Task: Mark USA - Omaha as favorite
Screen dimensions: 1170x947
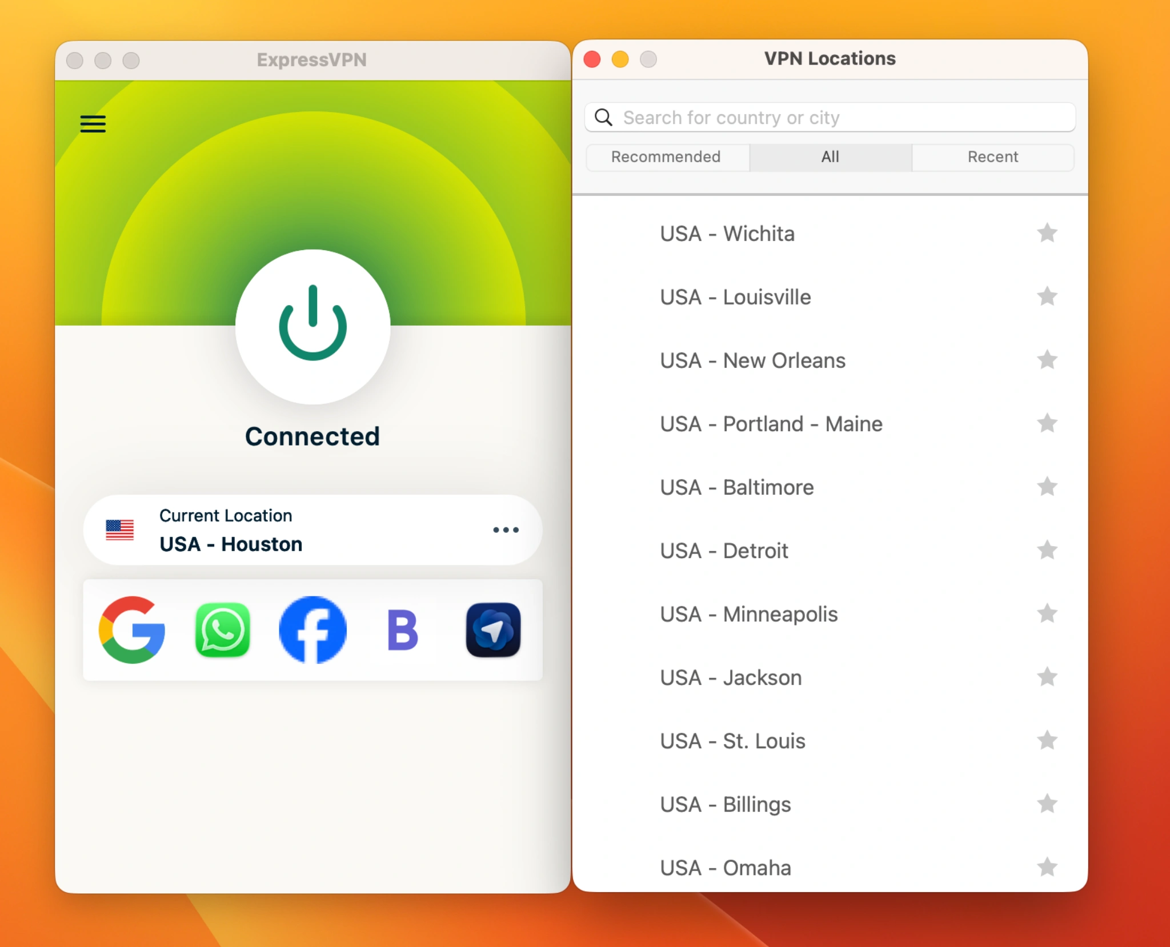Action: (x=1048, y=868)
